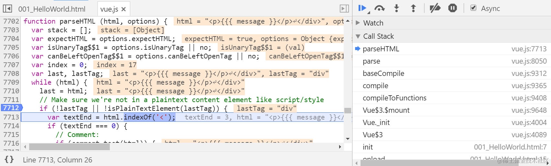This screenshot has width=551, height=166.
Task: Click the editor horizontal scroll-right arrow
Action: (340, 147)
